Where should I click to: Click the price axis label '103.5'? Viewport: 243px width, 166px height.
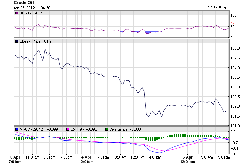click(x=235, y=77)
